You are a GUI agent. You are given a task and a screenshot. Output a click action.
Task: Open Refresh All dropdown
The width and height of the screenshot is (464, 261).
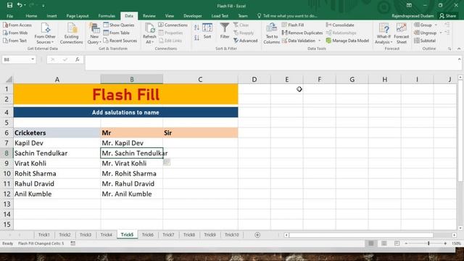tap(149, 33)
